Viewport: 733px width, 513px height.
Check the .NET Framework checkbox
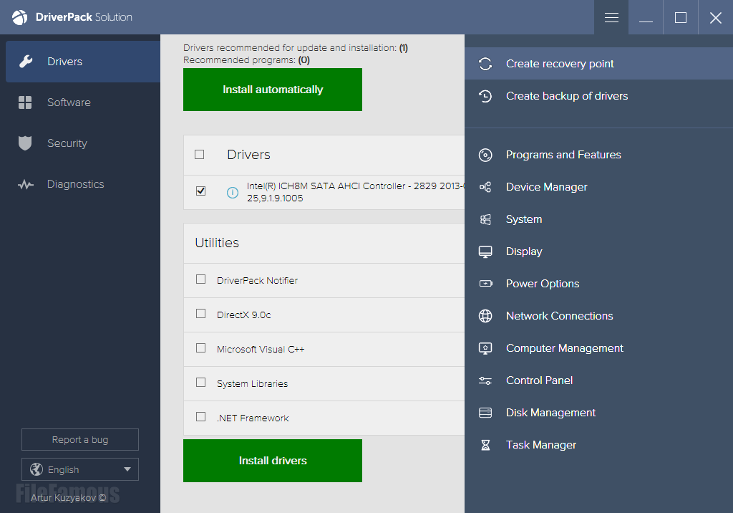click(x=200, y=416)
